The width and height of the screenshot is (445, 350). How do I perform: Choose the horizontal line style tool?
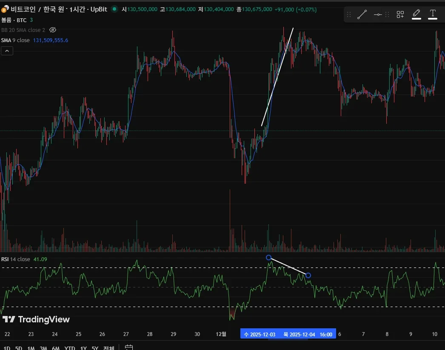click(x=378, y=14)
